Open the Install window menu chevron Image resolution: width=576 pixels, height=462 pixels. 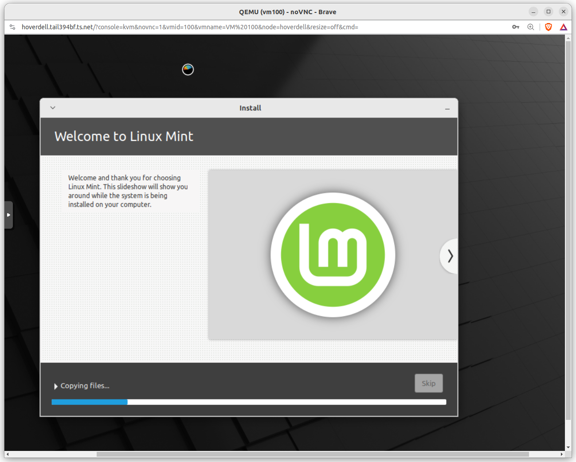(x=53, y=108)
